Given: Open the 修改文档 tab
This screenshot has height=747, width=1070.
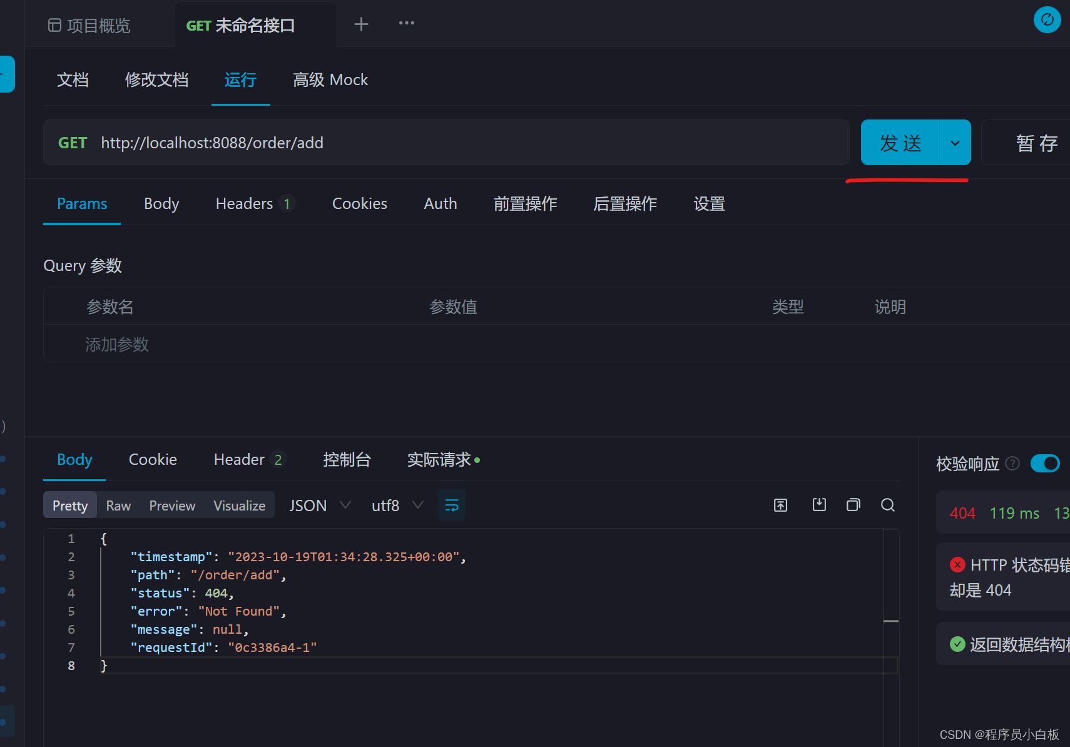Looking at the screenshot, I should (x=156, y=80).
